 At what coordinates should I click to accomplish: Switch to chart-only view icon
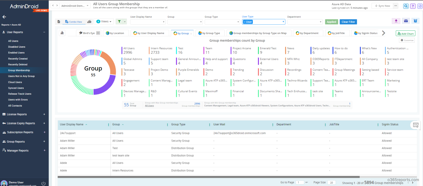click(x=89, y=22)
